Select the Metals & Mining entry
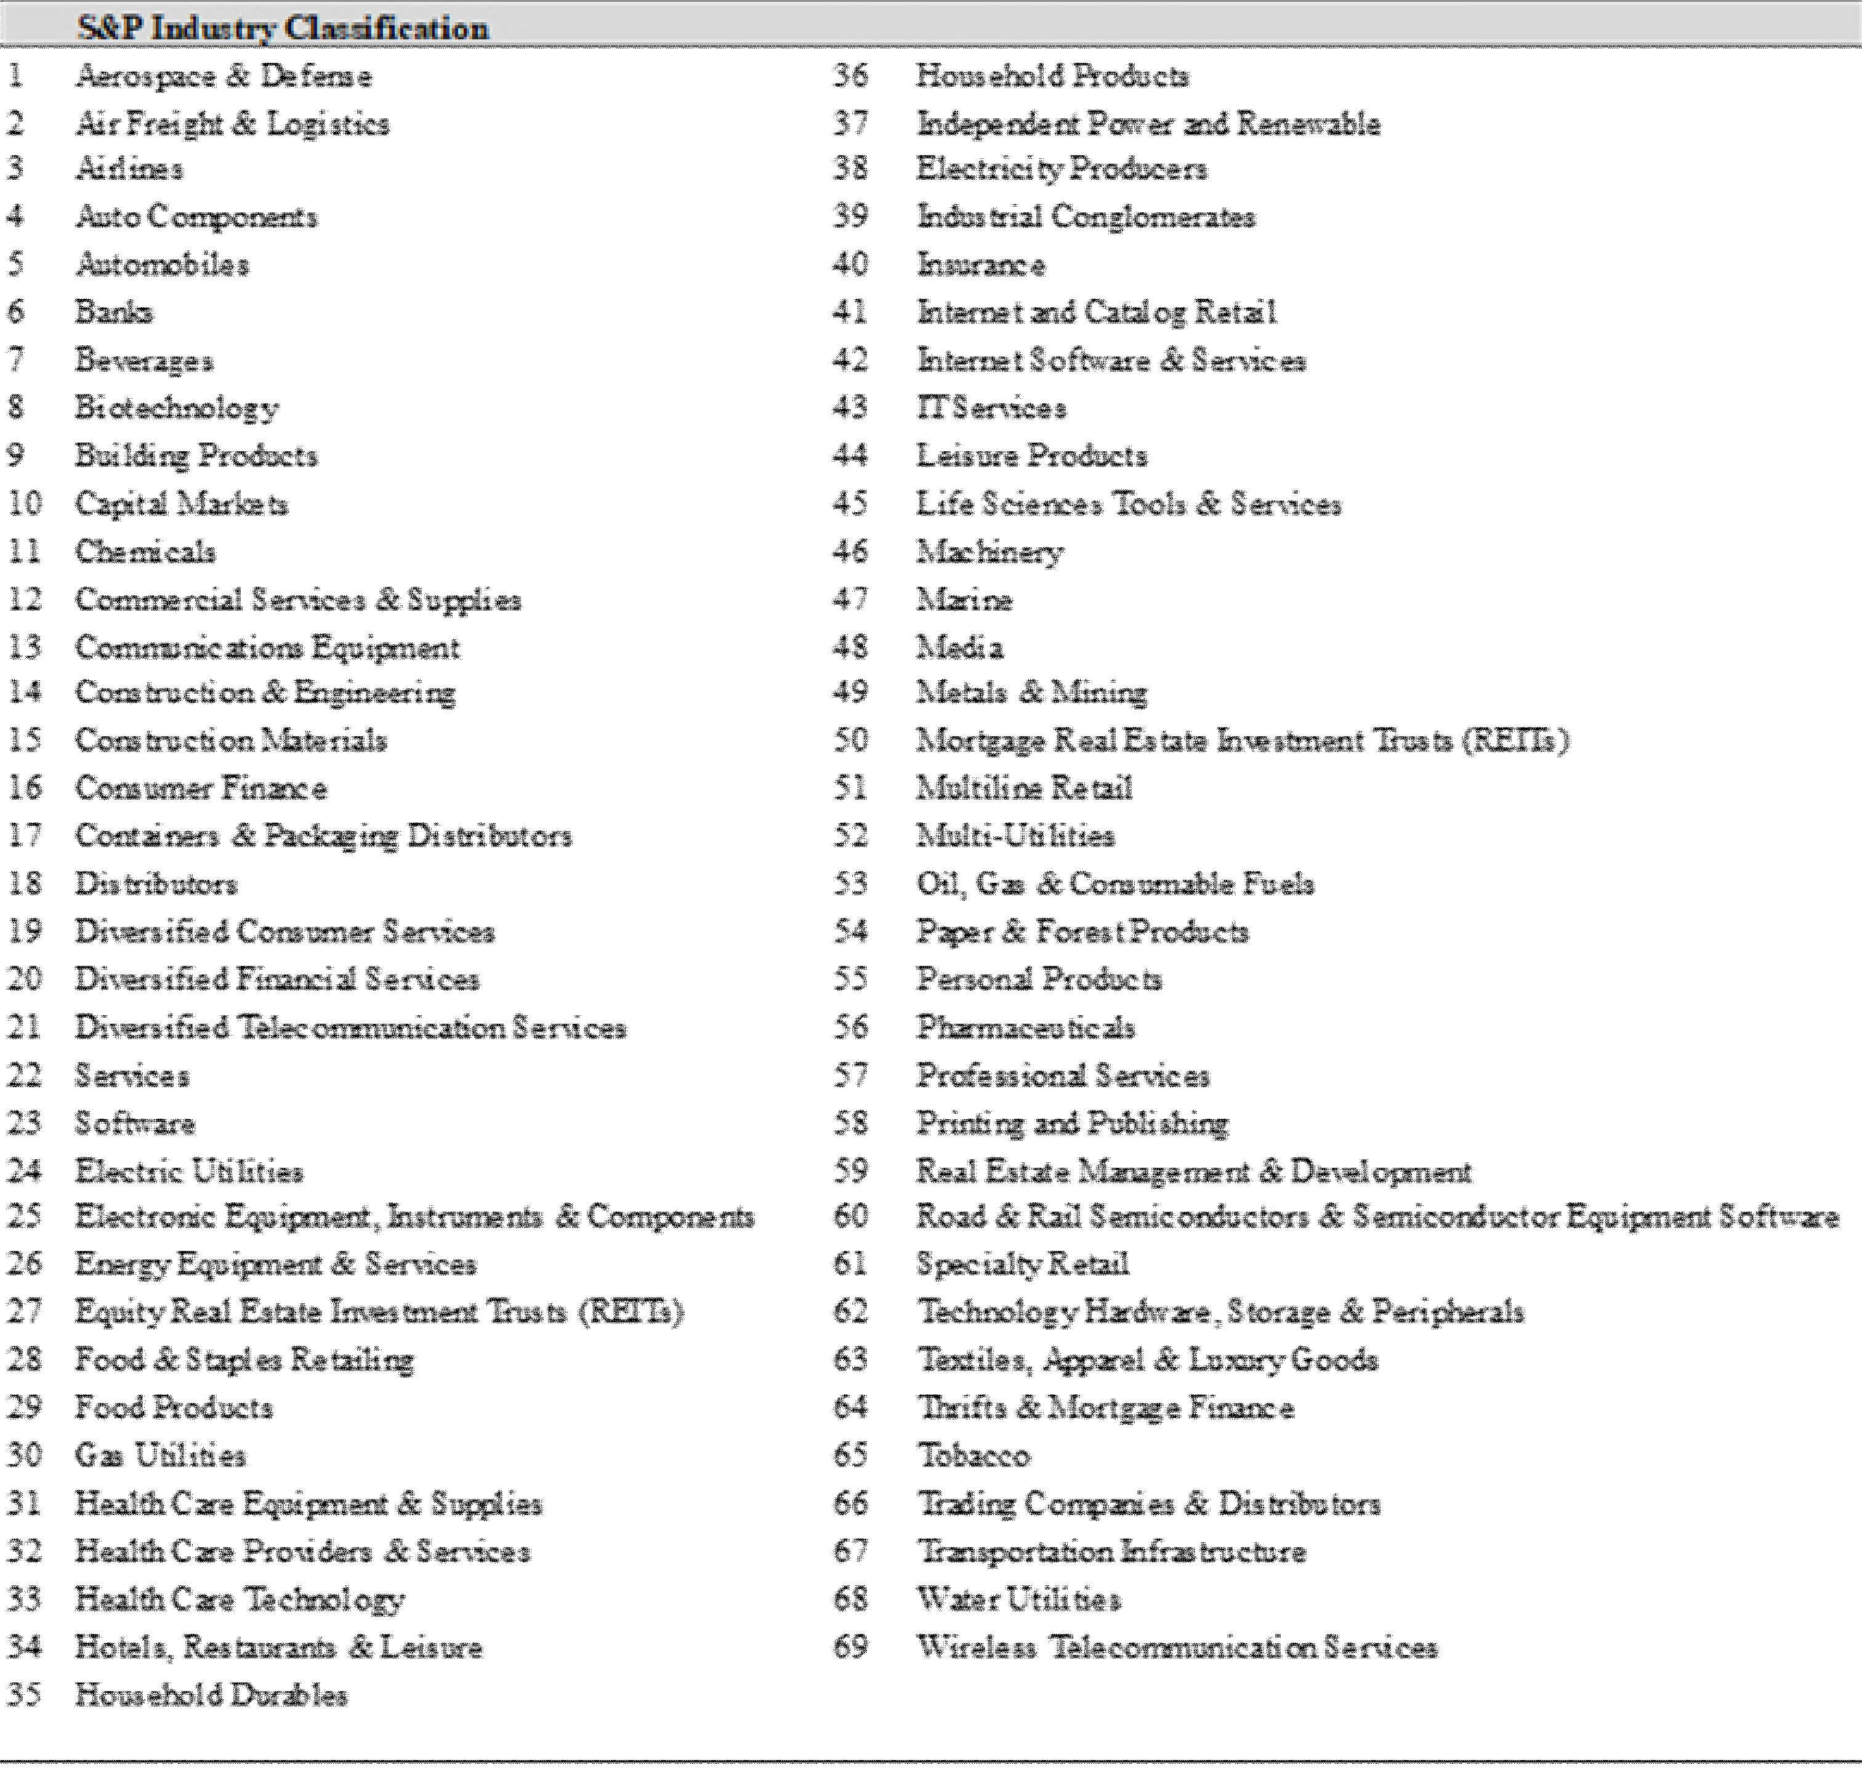 point(1031,692)
